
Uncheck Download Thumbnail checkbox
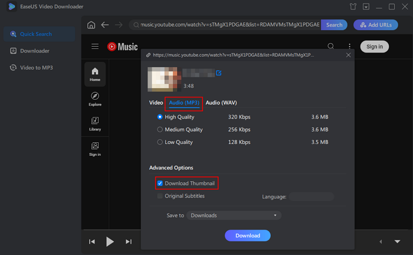click(160, 184)
